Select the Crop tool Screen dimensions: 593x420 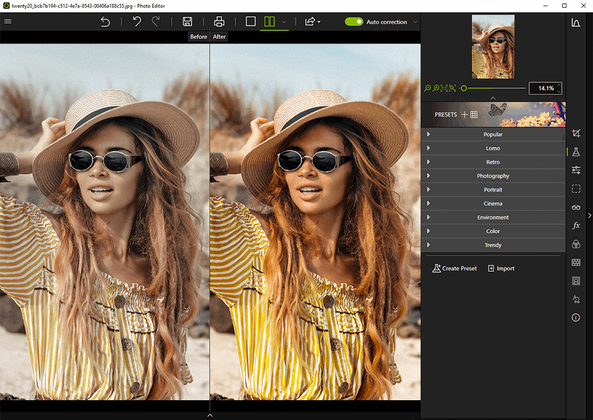(x=576, y=133)
